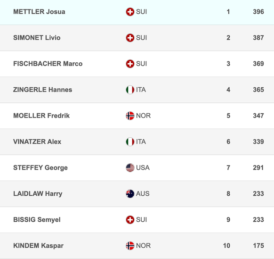Click the Swiss flag beside METTLER Josua
This screenshot has width=274, height=259.
click(130, 12)
